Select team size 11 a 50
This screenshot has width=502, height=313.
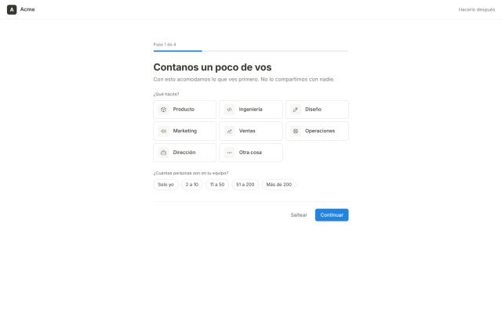[x=217, y=185]
